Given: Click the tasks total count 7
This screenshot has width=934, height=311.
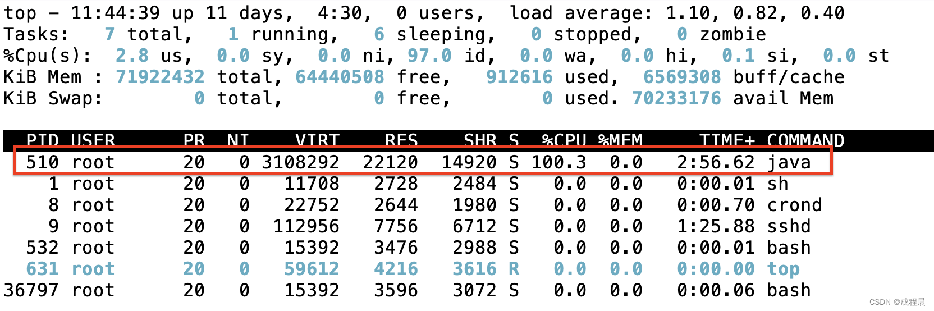Looking at the screenshot, I should (x=109, y=34).
